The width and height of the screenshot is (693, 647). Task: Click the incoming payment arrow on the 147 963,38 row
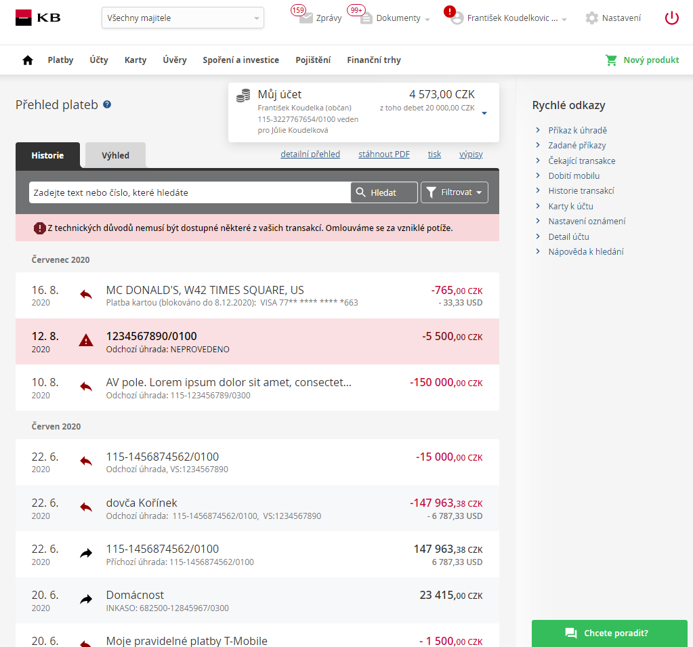[85, 551]
